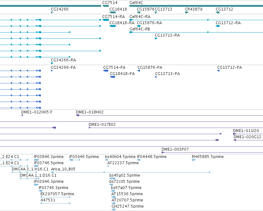Open the AT15536.5prime EST label

coord(127,194)
